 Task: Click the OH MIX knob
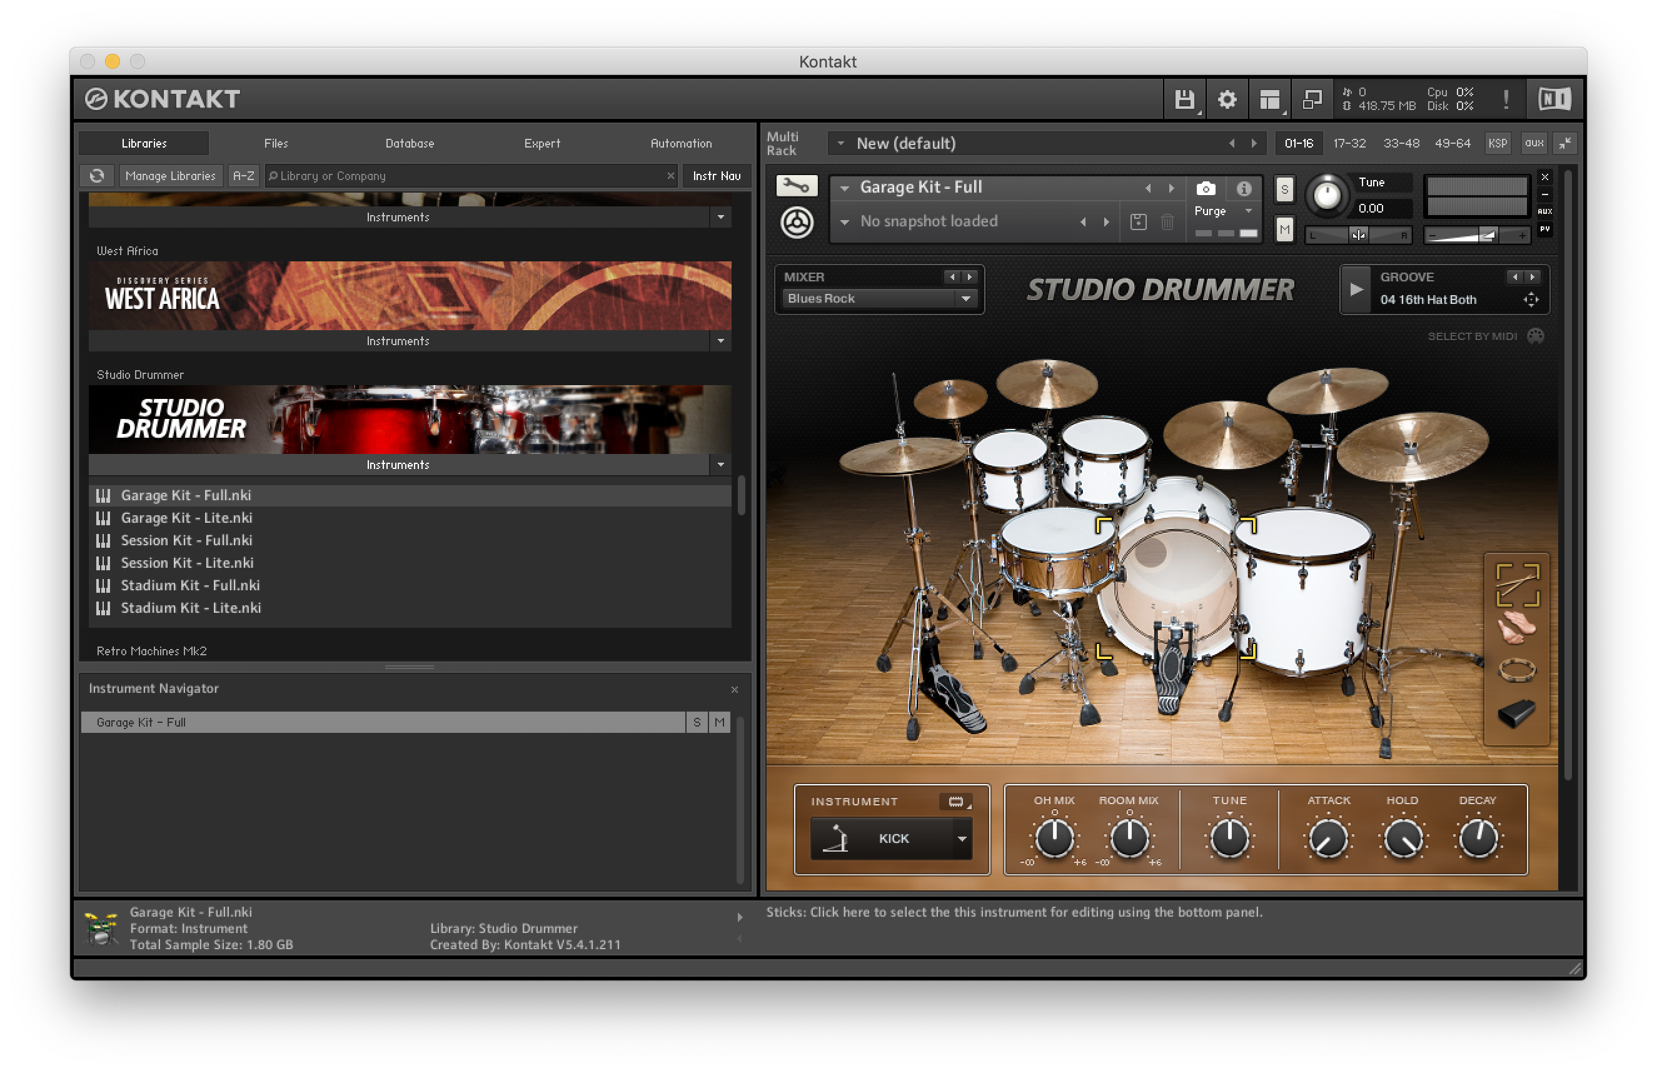(x=1054, y=838)
